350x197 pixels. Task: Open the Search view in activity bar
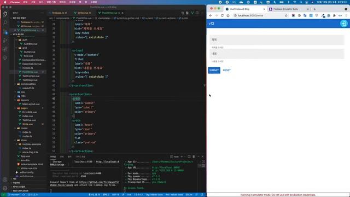click(5, 23)
